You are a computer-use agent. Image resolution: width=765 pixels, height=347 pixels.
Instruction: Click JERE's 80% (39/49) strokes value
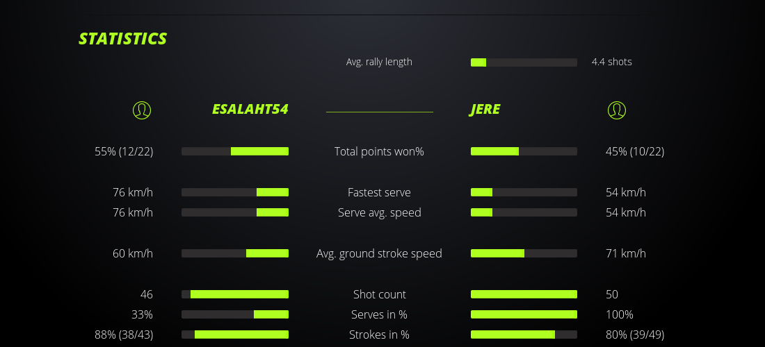[x=635, y=335]
